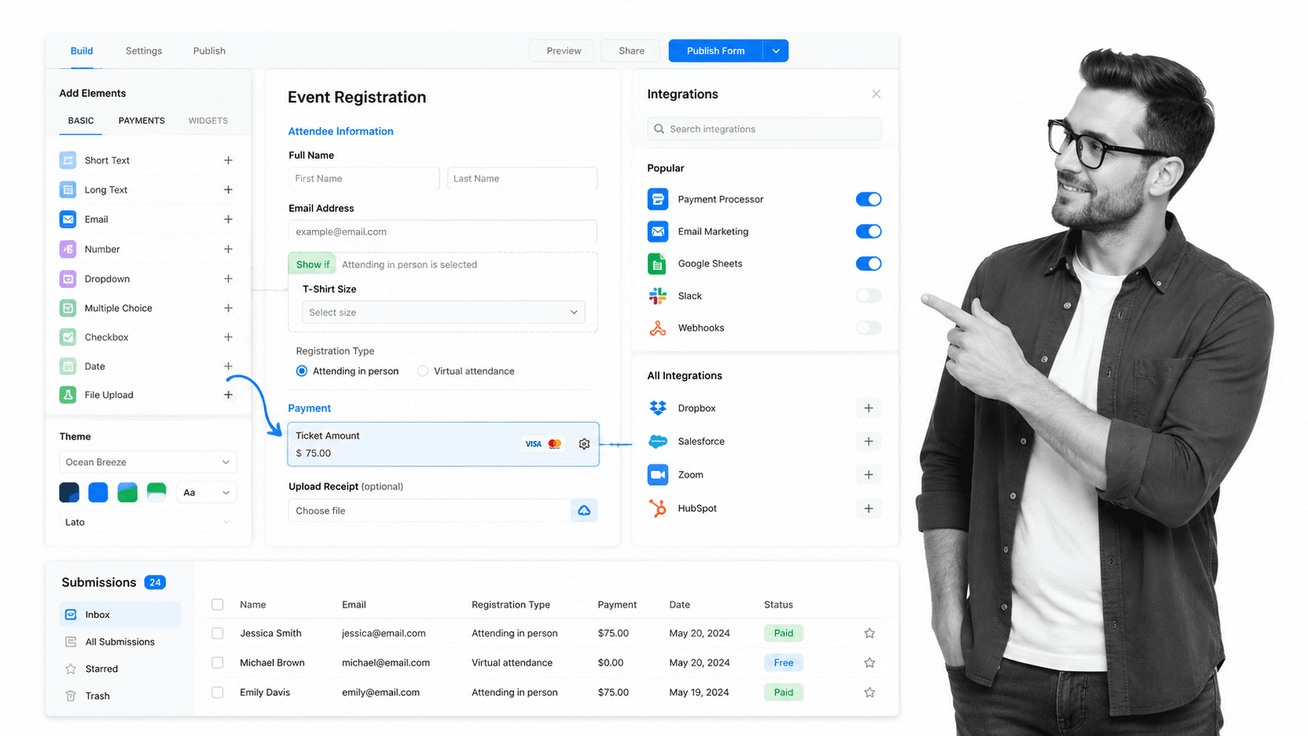Image resolution: width=1308 pixels, height=736 pixels.
Task: Click the File Upload element icon
Action: pos(68,395)
